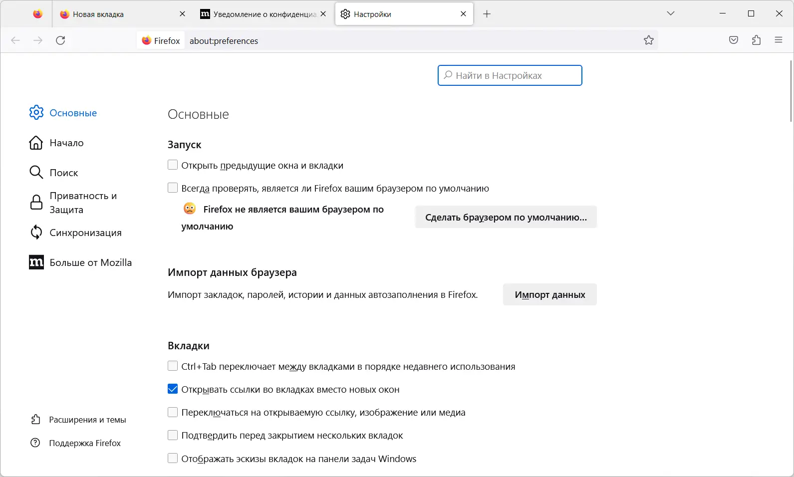
Task: Click the Импорт данных button
Action: click(x=549, y=295)
